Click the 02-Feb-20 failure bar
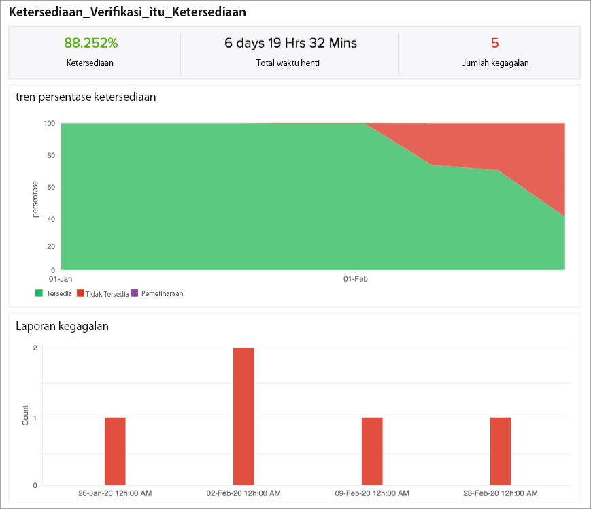Screen dimensions: 591x509 [x=243, y=416]
